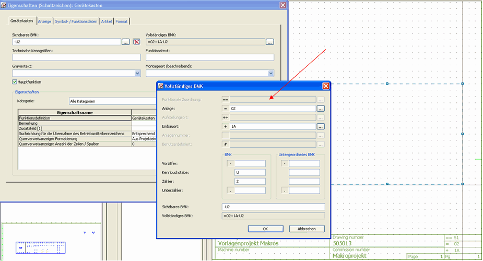The width and height of the screenshot is (483, 261).
Task: Click drawing number 505013 in the title block
Action: coord(342,243)
